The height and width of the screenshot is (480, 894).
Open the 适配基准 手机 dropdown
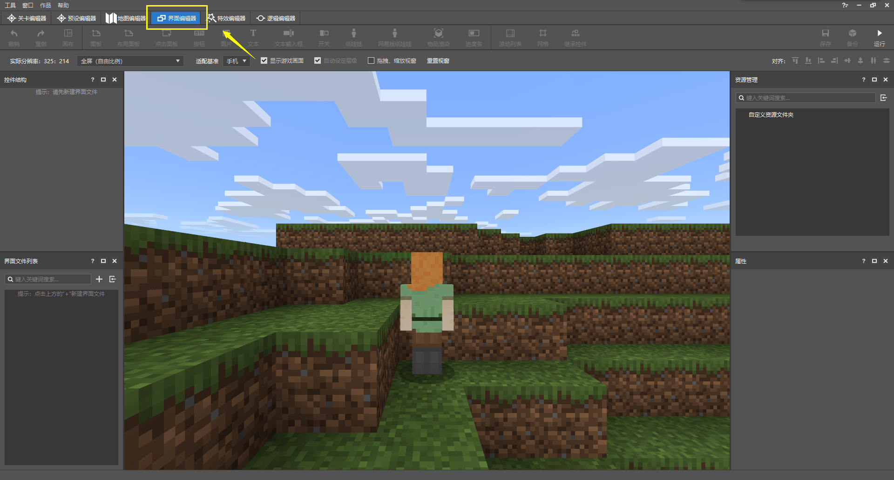coord(237,61)
